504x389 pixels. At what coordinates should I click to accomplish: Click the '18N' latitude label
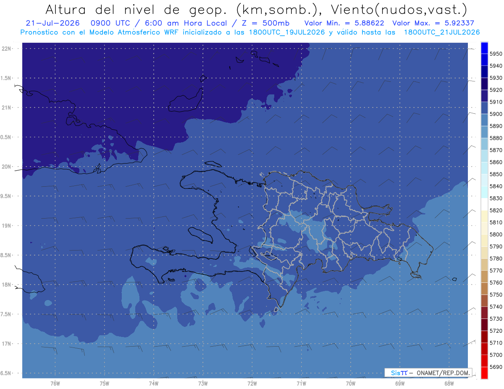(x=6, y=285)
